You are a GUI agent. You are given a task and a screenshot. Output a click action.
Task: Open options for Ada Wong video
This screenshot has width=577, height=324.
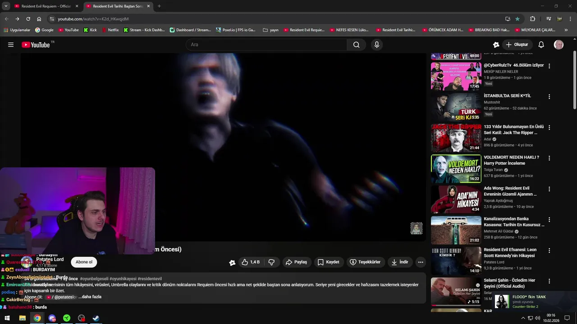pyautogui.click(x=549, y=189)
